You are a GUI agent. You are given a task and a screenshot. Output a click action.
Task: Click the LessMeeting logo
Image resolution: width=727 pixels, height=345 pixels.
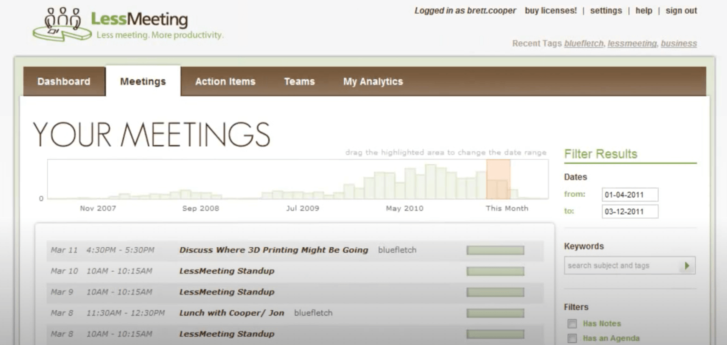pos(128,24)
